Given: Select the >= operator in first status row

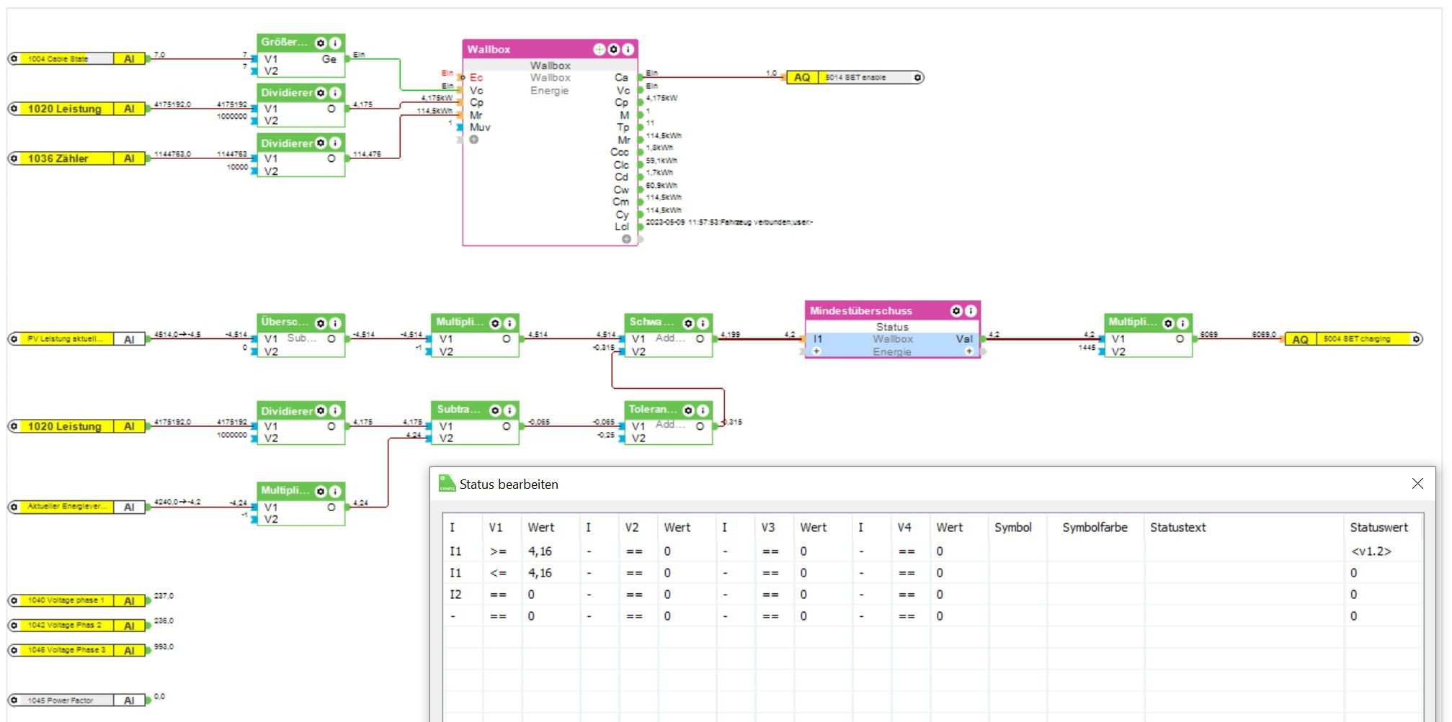Looking at the screenshot, I should pos(498,551).
